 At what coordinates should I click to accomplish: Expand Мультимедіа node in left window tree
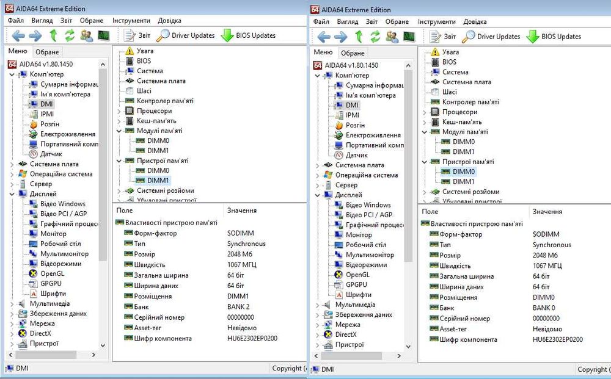pyautogui.click(x=12, y=304)
